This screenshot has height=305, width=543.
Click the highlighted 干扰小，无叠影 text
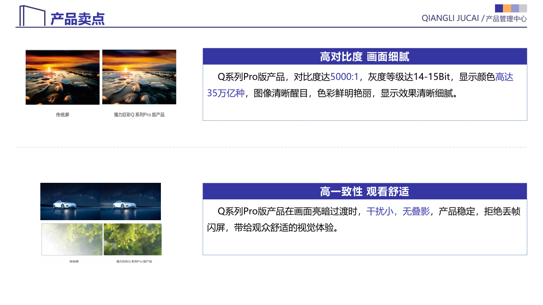pos(398,211)
